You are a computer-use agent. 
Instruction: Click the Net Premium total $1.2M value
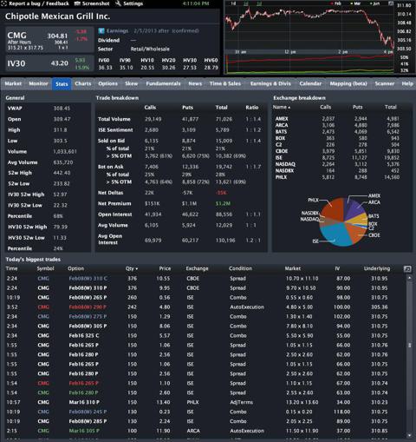coord(223,204)
